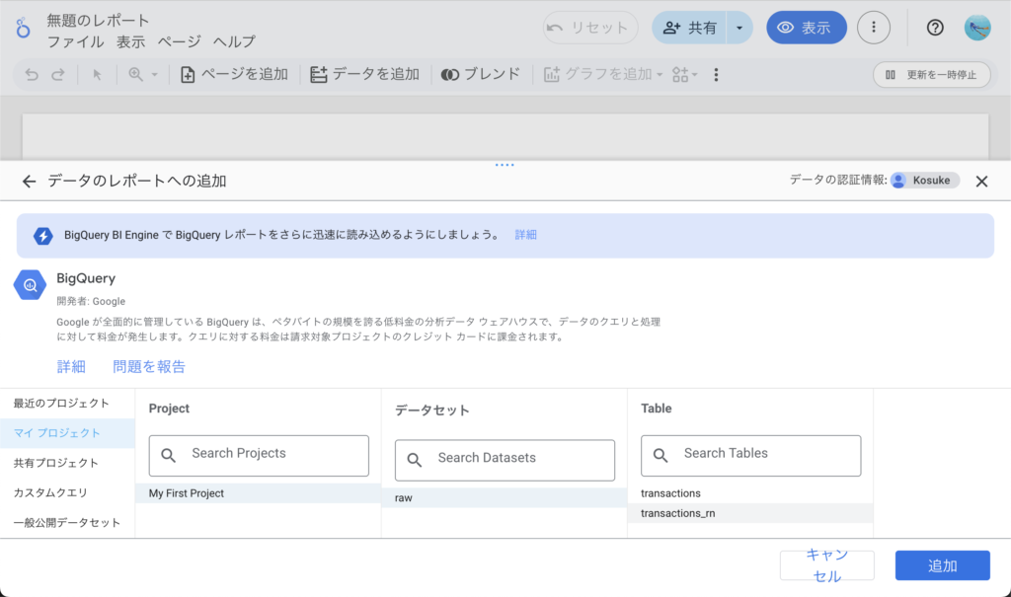Click the back arrow in data panel
Image resolution: width=1011 pixels, height=597 pixels.
29,182
